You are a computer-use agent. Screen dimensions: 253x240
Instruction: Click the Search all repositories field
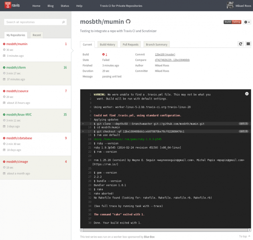35,22
